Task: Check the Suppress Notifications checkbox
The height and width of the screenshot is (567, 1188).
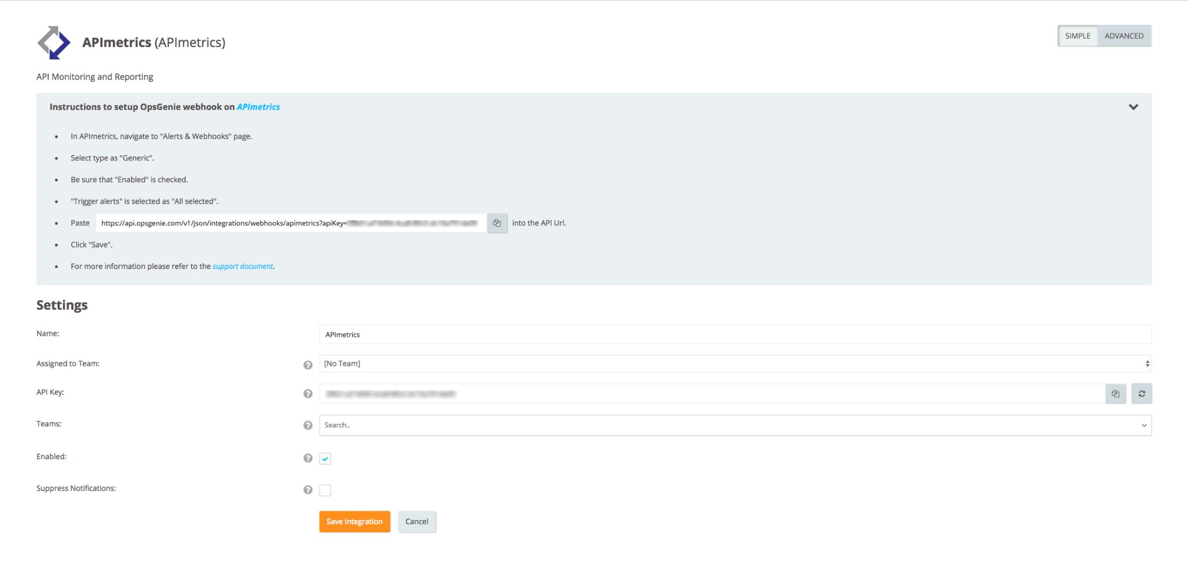Action: [x=325, y=490]
